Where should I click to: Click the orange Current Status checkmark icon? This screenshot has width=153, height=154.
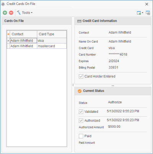pos(80,91)
